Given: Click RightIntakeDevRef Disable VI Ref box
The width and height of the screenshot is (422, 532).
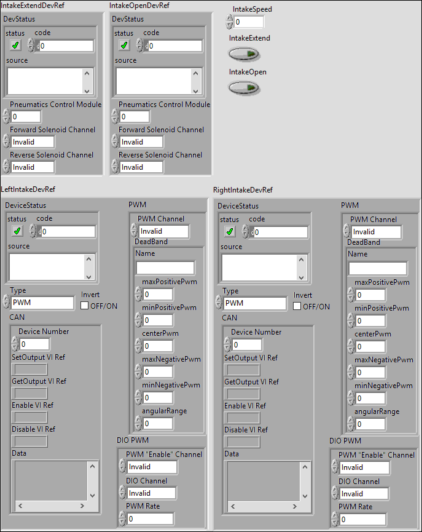Looking at the screenshot, I should 242,442.
